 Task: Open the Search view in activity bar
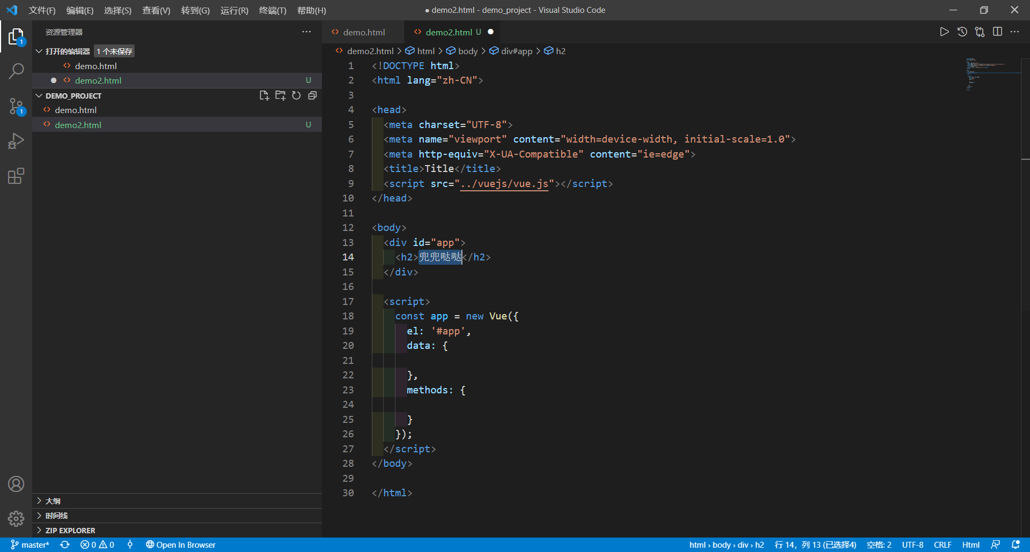point(16,71)
